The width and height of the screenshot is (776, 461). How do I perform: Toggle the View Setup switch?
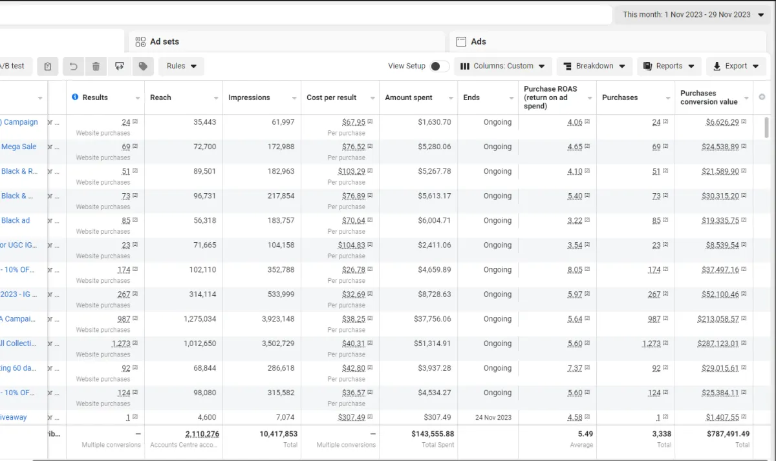pyautogui.click(x=439, y=66)
